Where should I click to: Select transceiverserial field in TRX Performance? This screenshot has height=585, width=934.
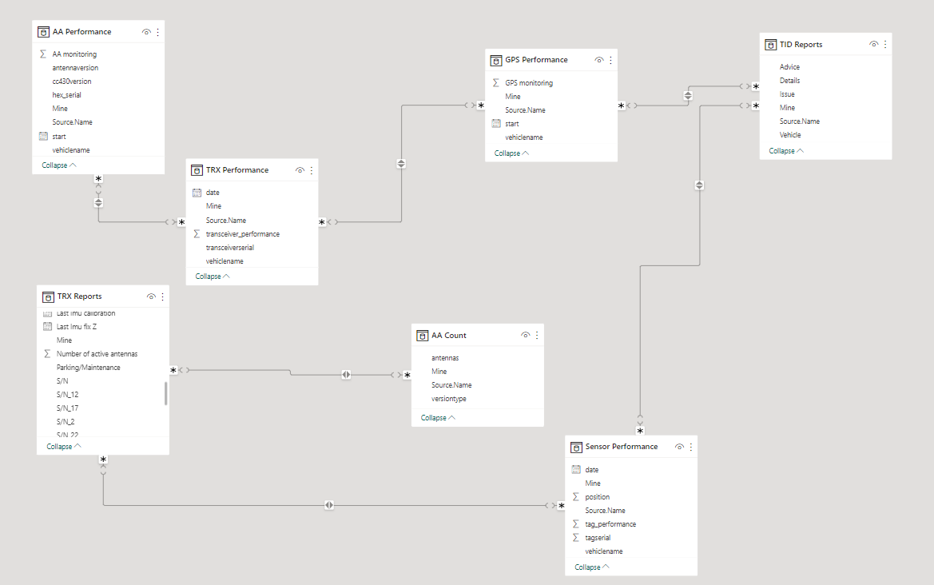[x=230, y=248]
